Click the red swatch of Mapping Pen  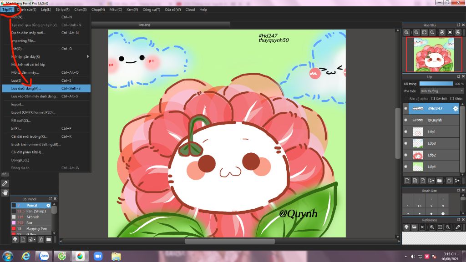14,229
